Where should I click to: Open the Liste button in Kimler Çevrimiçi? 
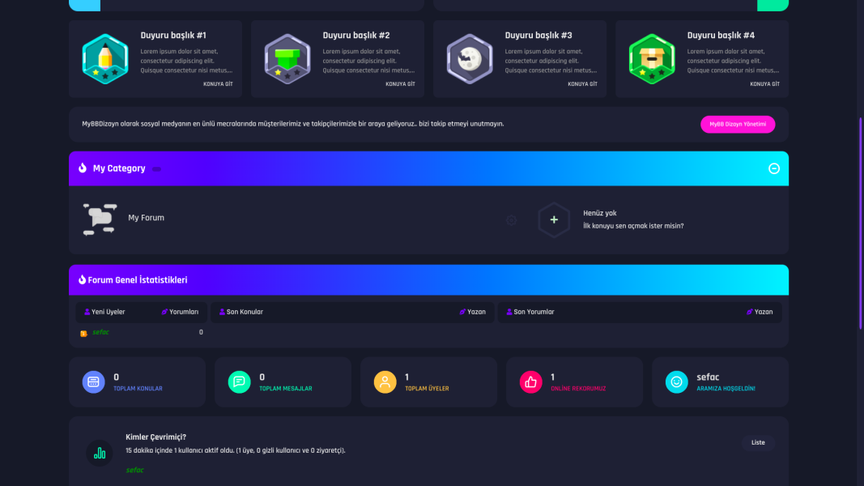tap(758, 442)
